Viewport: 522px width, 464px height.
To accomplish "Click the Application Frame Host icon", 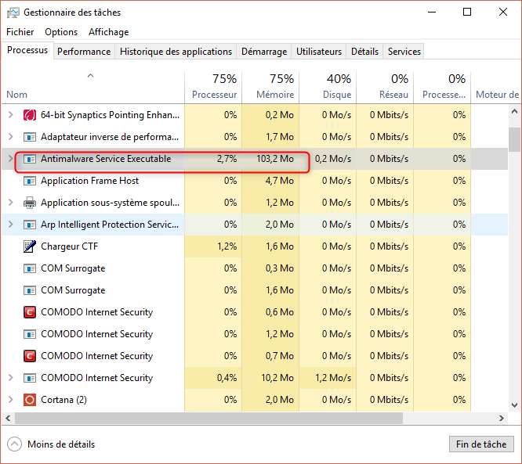I will [x=30, y=181].
